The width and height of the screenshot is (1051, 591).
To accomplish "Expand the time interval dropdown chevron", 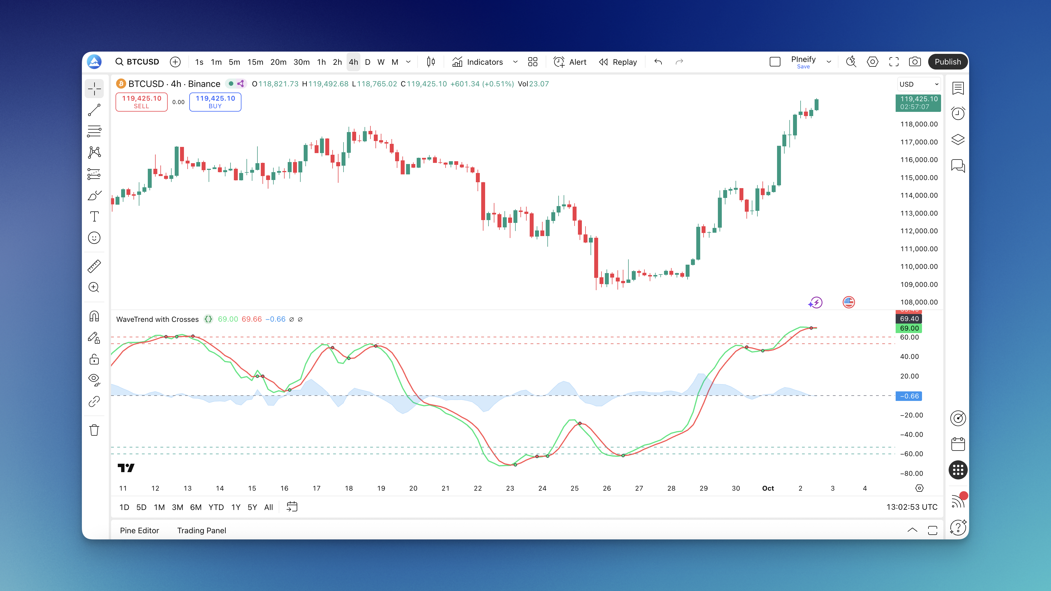I will pyautogui.click(x=408, y=62).
